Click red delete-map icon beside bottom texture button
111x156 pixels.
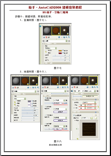click(63, 129)
